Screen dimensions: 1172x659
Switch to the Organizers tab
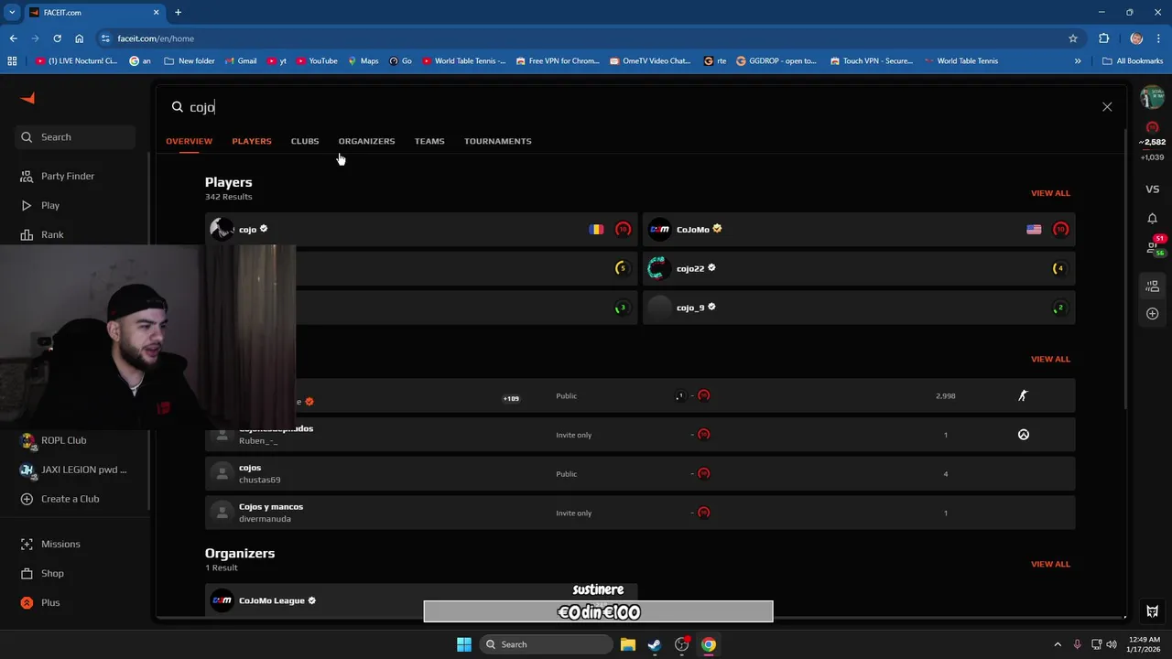366,141
